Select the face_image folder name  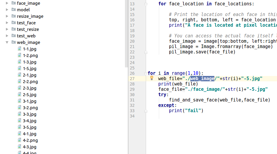[29, 3]
